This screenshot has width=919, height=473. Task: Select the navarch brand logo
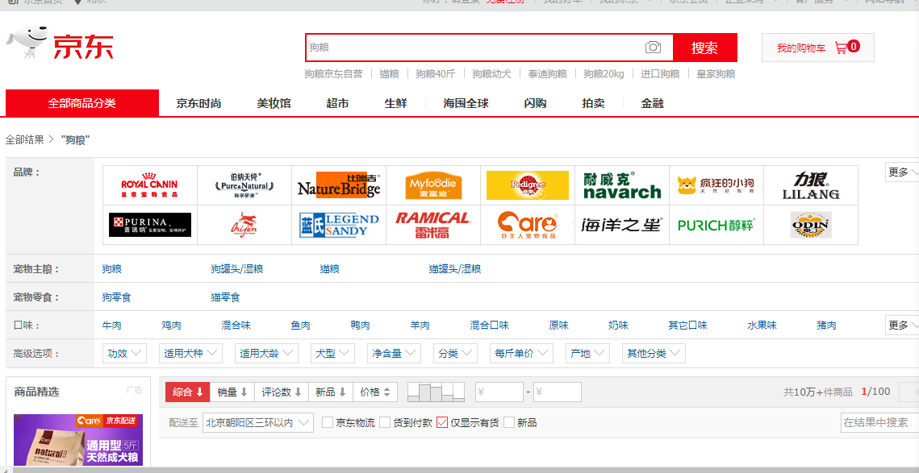point(622,185)
